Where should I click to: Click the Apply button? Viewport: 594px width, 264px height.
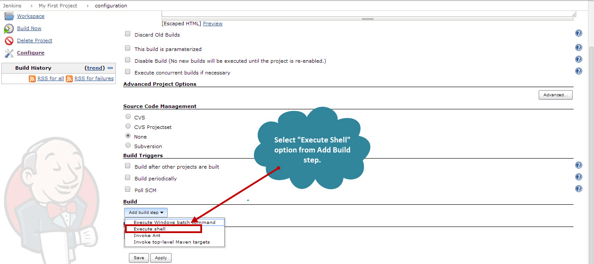pos(161,258)
